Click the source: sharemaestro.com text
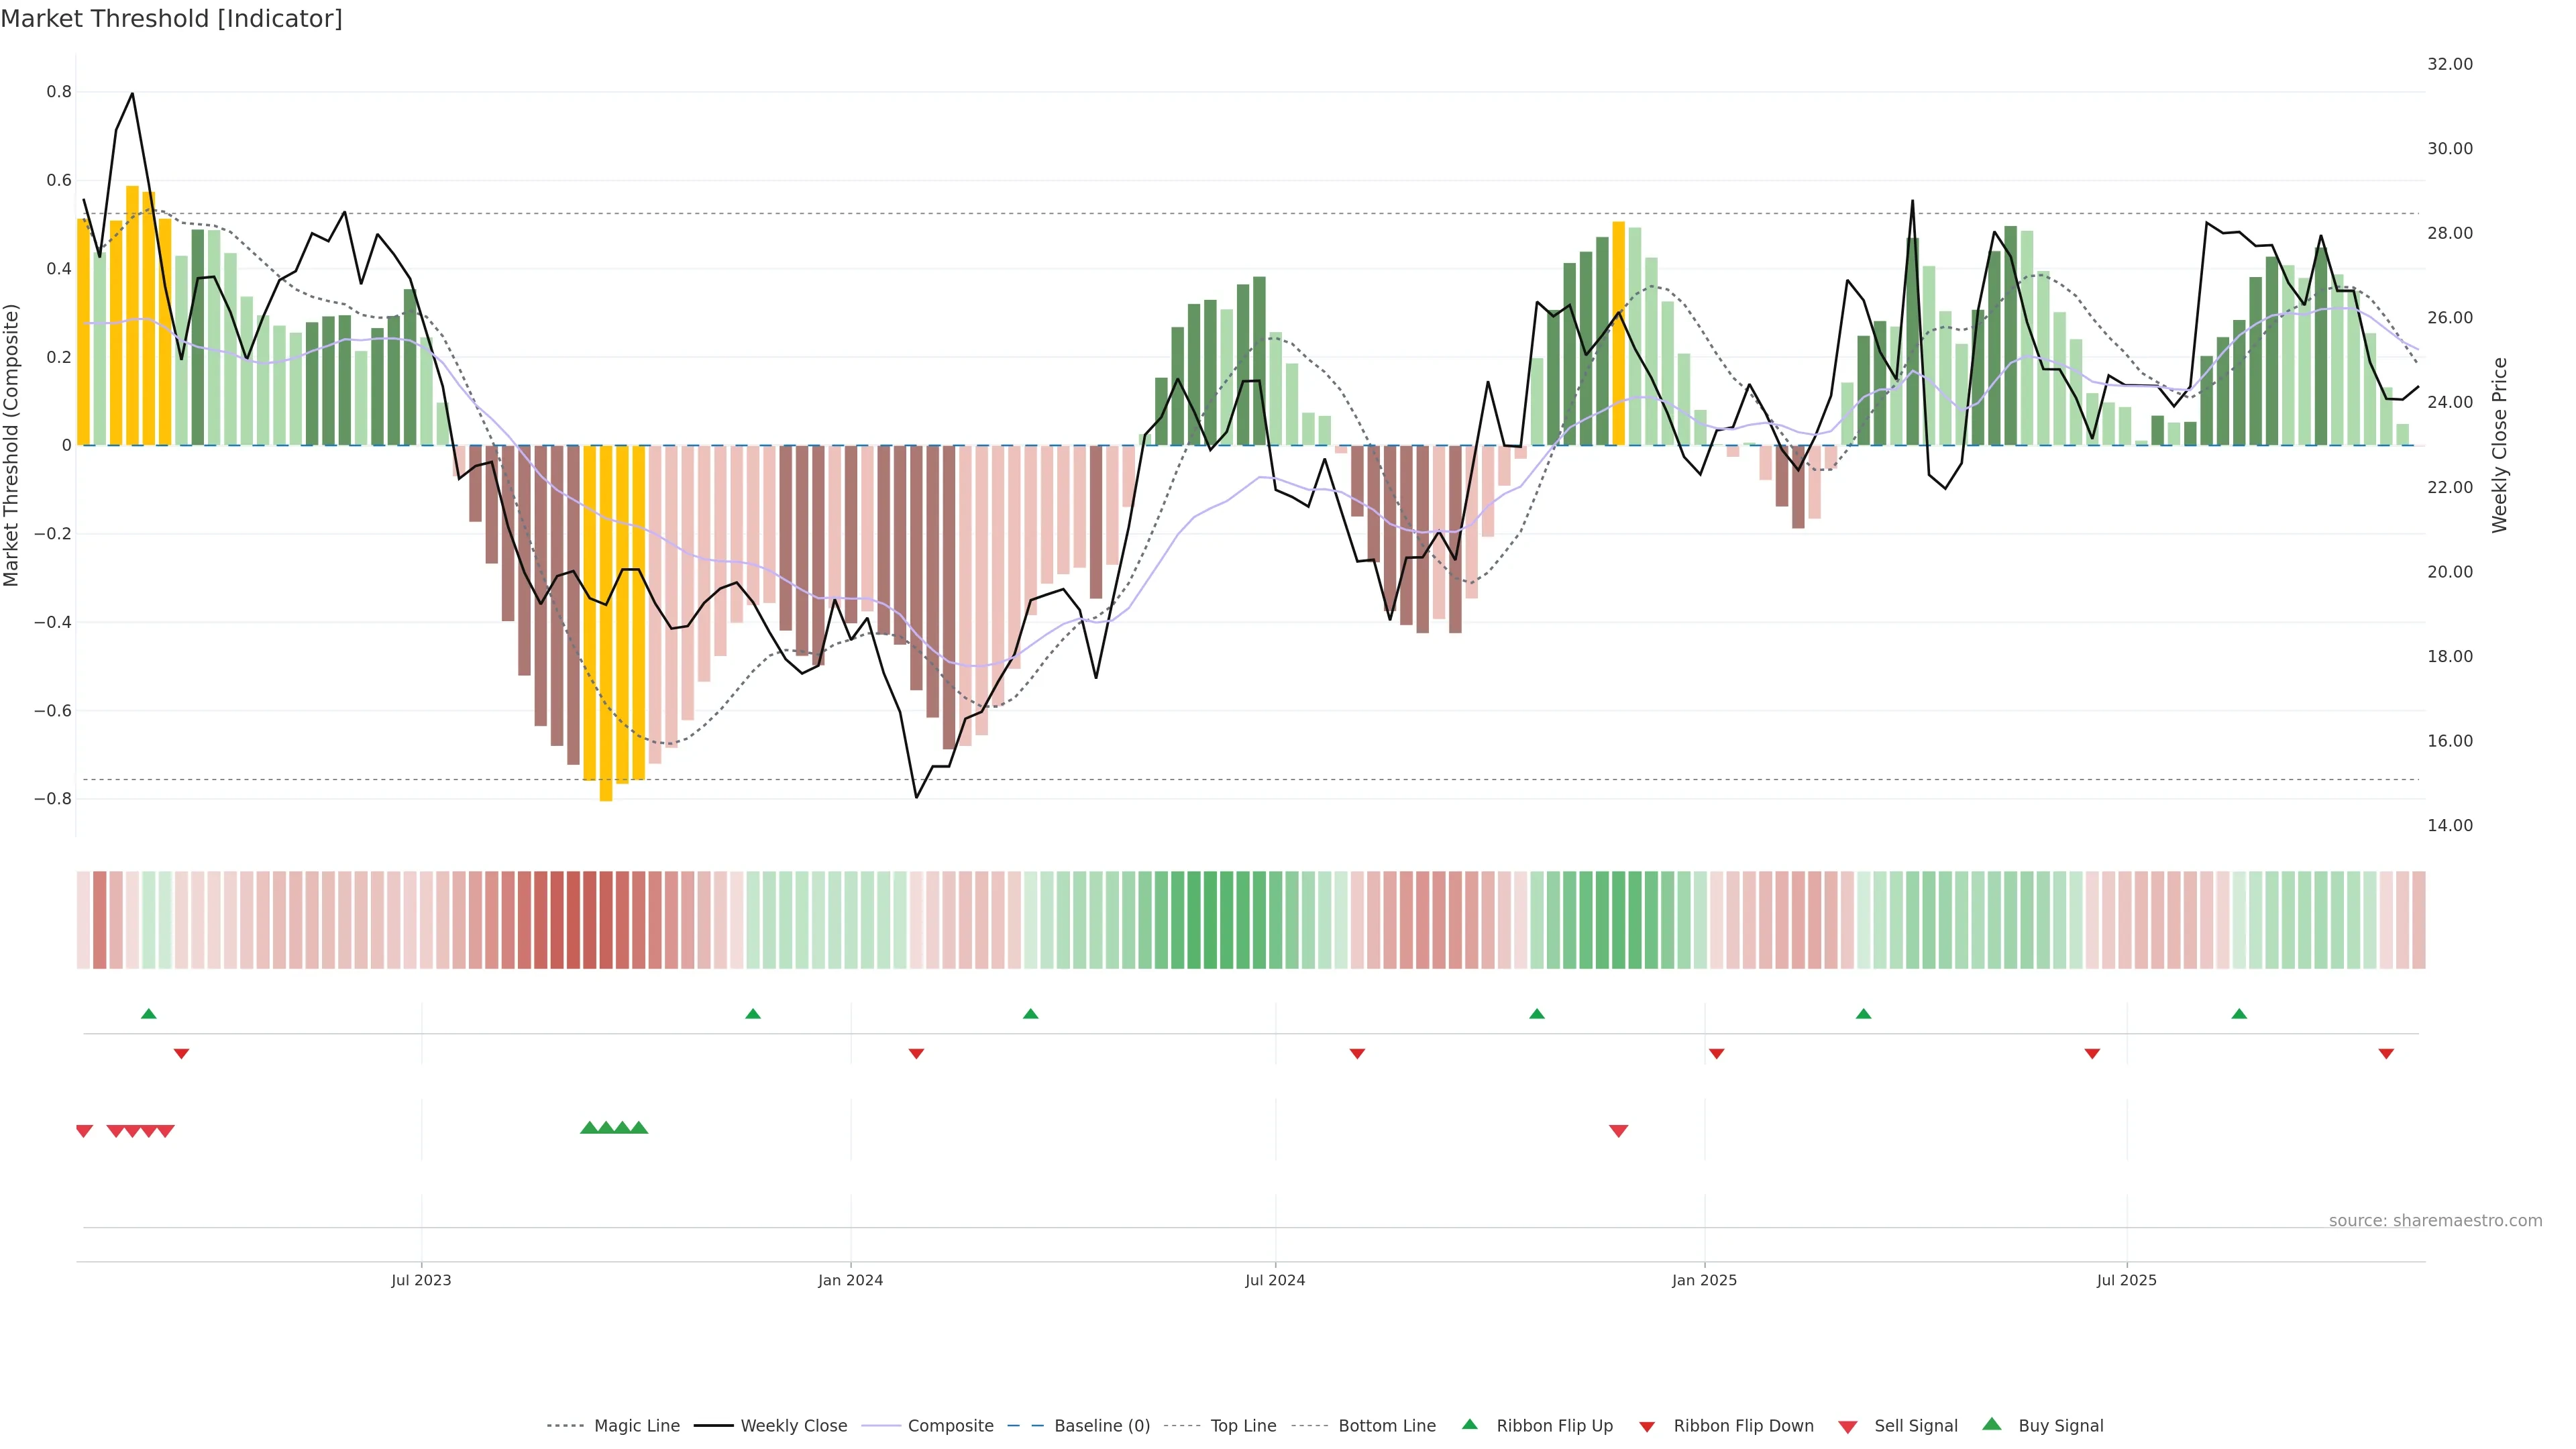 click(2435, 1221)
